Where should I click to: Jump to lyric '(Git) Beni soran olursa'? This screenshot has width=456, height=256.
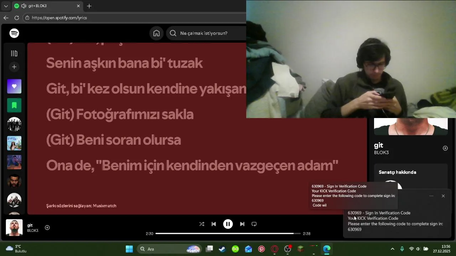[x=114, y=140]
